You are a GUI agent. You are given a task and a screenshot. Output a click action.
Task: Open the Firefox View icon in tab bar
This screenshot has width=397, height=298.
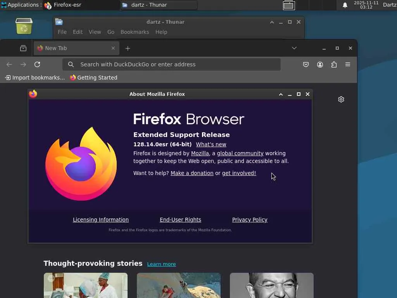point(23,48)
